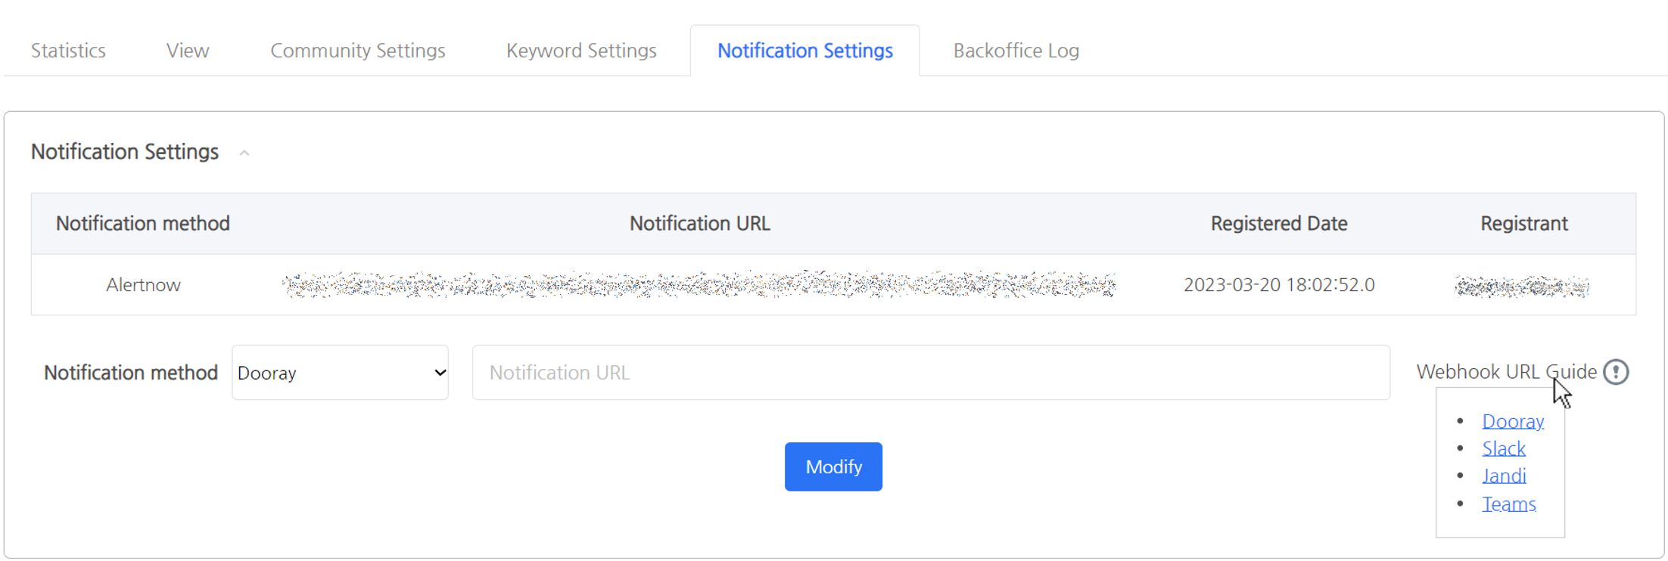Image resolution: width=1668 pixels, height=561 pixels.
Task: Click the Webhook URL Guide info icon
Action: coord(1616,372)
